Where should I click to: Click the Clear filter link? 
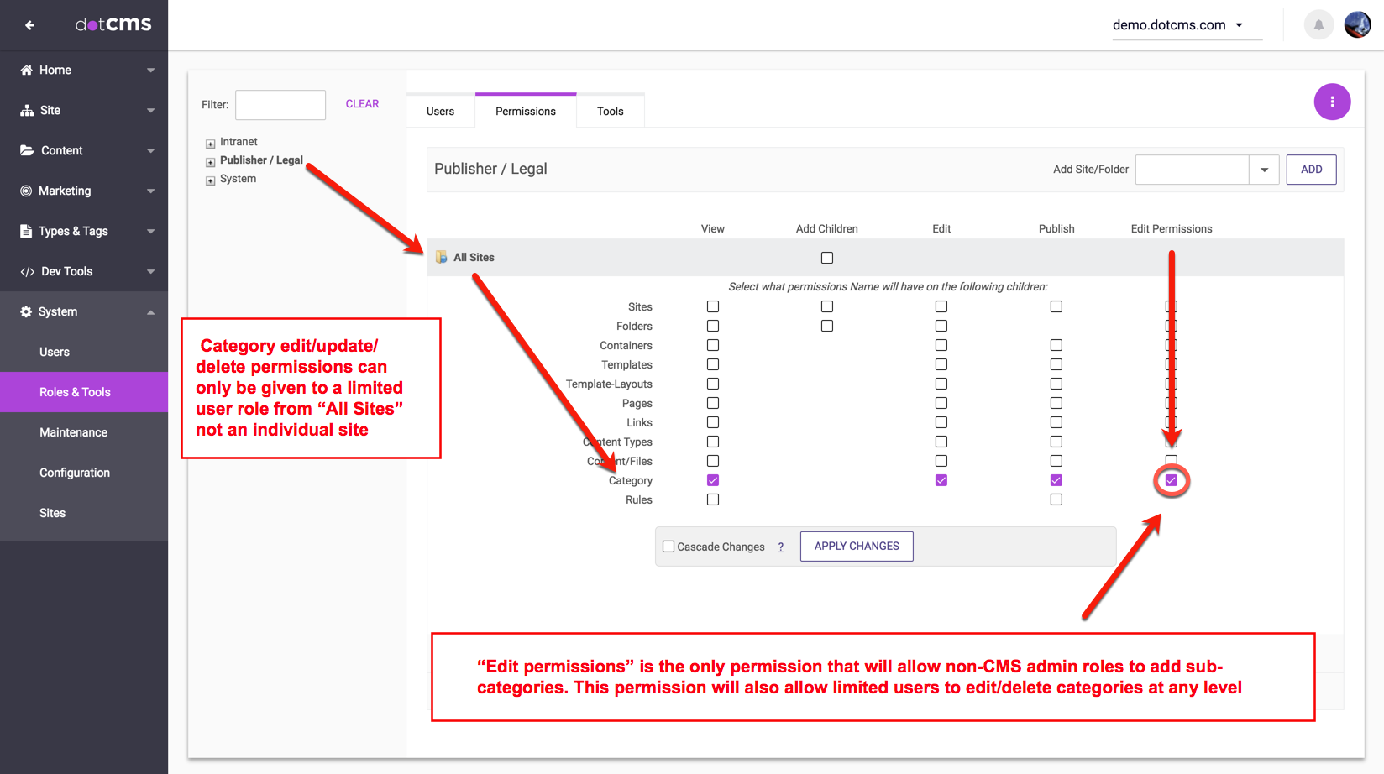tap(362, 104)
